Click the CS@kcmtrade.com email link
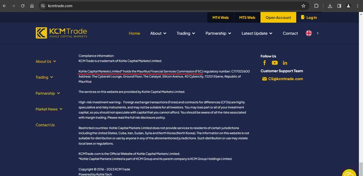 coord(285,79)
